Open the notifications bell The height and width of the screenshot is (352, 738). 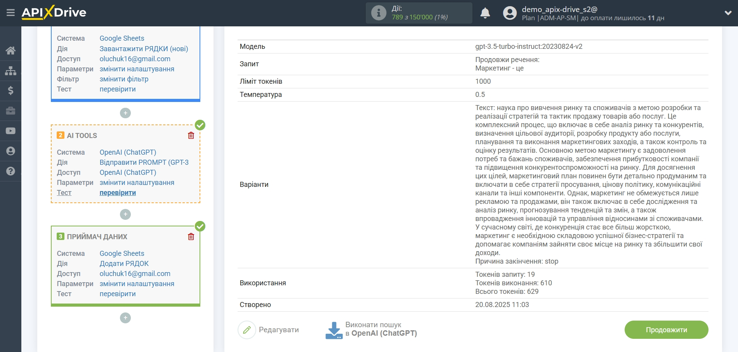coord(485,13)
